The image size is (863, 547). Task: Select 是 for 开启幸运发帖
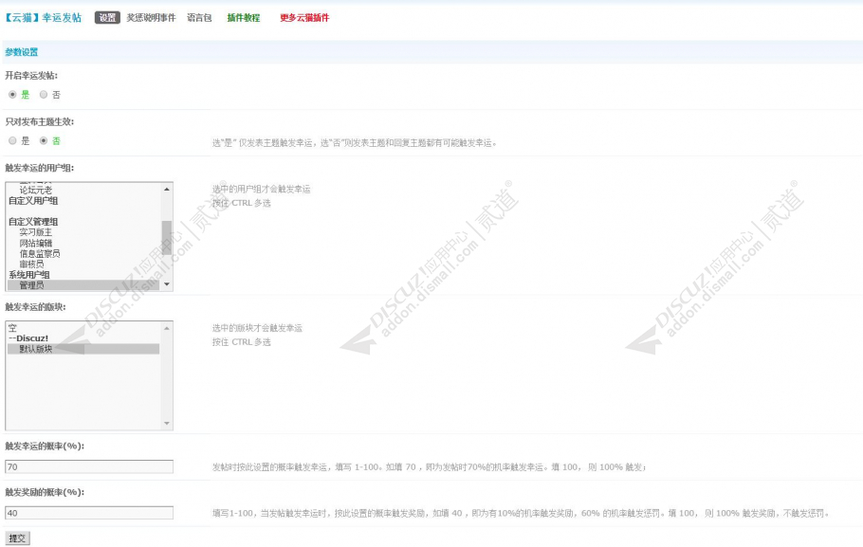pyautogui.click(x=12, y=95)
